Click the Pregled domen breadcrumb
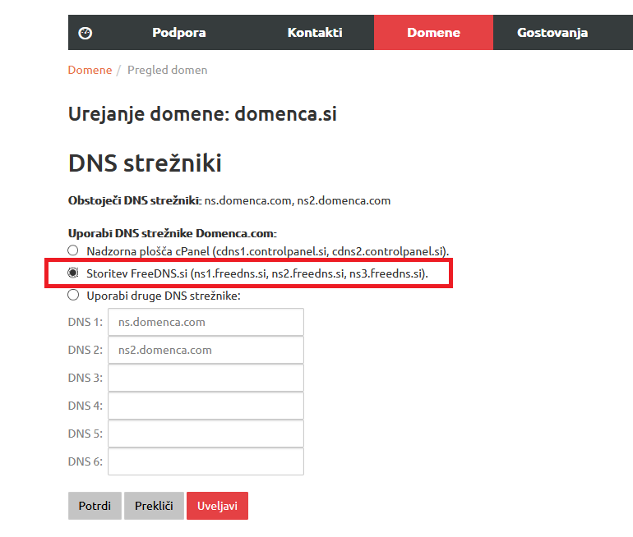The width and height of the screenshot is (633, 537). click(167, 70)
